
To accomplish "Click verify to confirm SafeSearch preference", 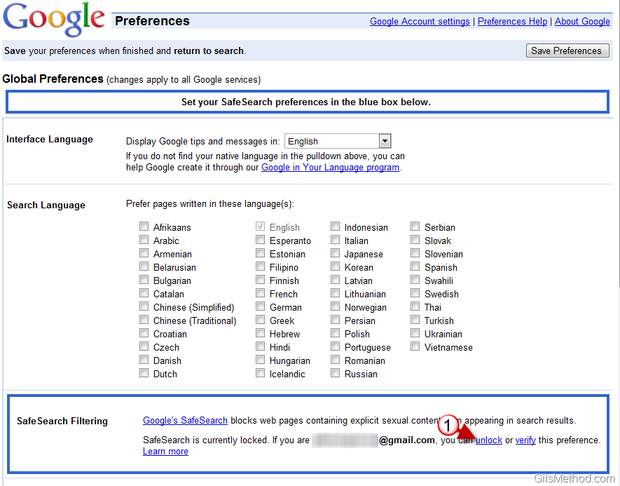I will 525,440.
